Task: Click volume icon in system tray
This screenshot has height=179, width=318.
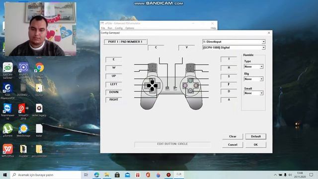Action: click(290, 175)
